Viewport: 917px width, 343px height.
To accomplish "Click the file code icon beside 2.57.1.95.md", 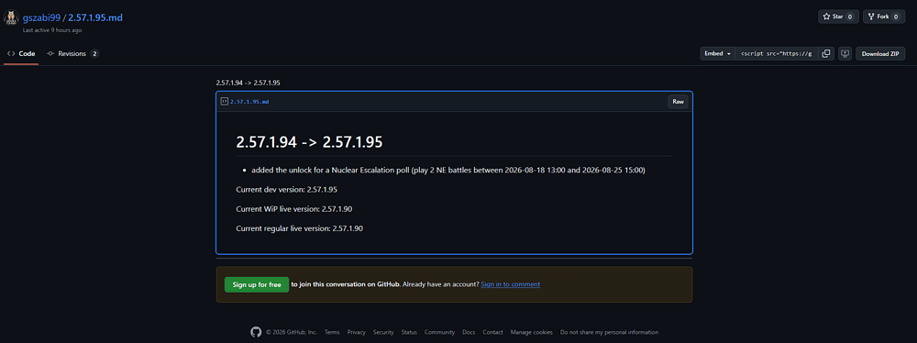I will point(224,101).
